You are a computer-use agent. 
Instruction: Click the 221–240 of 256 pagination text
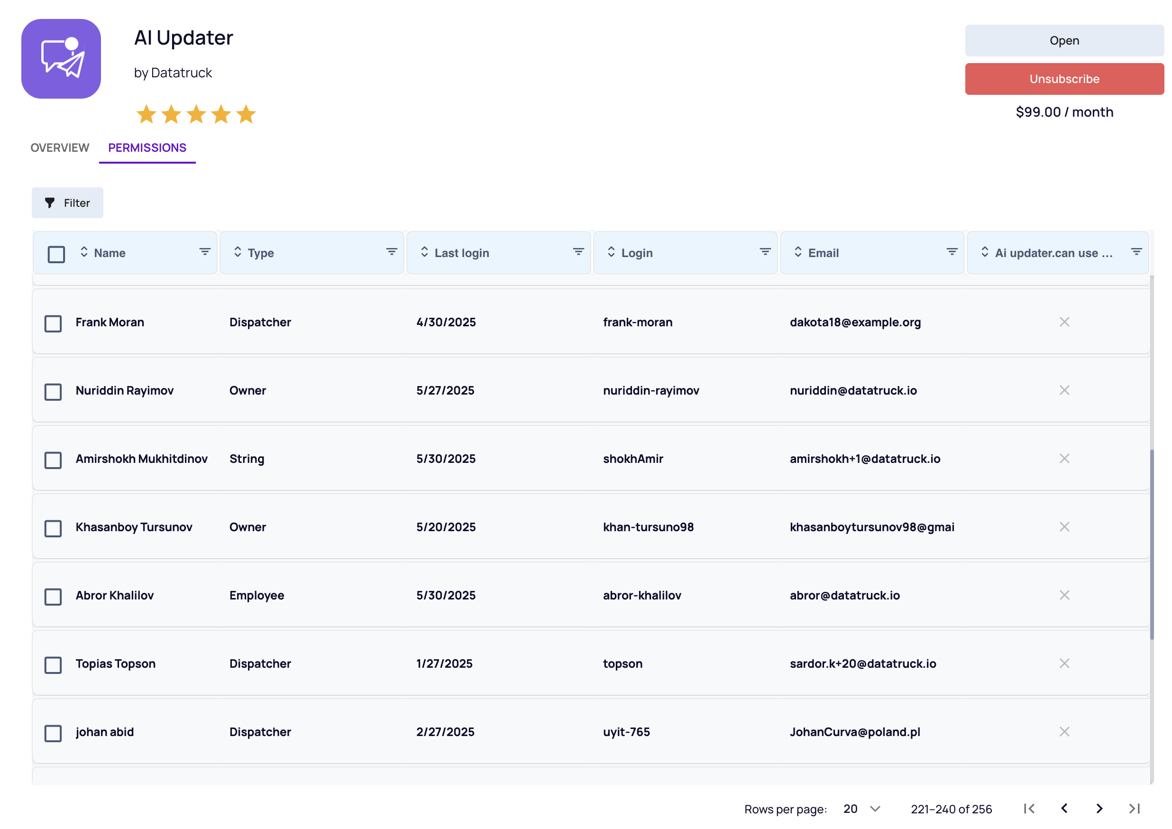(952, 809)
